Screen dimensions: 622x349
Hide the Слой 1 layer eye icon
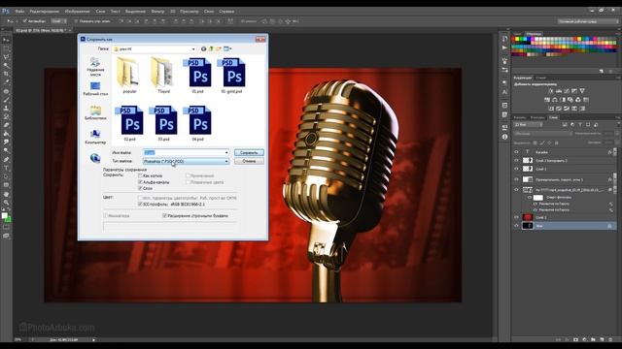[x=516, y=169]
